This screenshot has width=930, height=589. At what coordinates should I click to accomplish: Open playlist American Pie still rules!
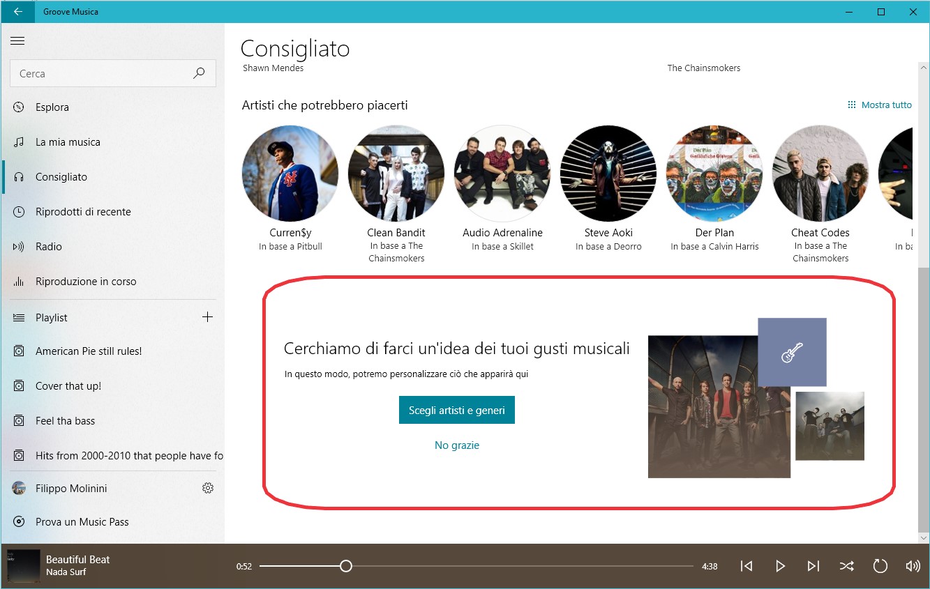[113, 351]
